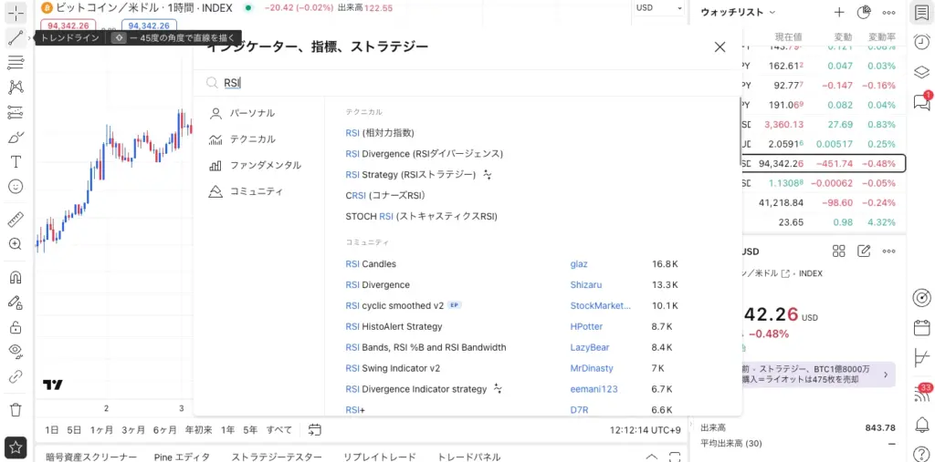Expand the news headline banner arrow
Screen dimensions: 935x462
[886, 375]
